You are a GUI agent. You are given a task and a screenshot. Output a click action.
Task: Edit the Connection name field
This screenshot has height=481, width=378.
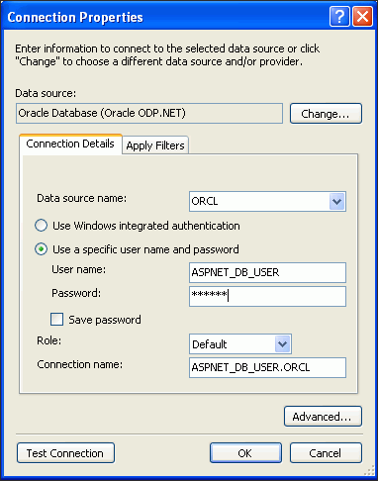click(x=267, y=367)
